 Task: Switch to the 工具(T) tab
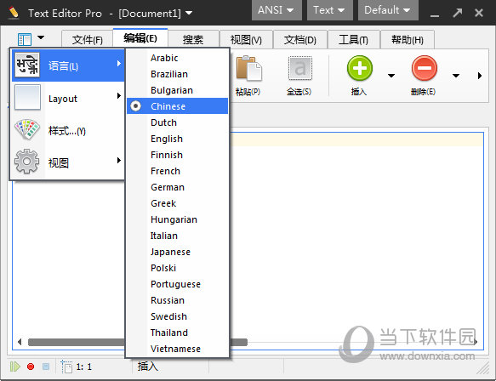(x=353, y=40)
